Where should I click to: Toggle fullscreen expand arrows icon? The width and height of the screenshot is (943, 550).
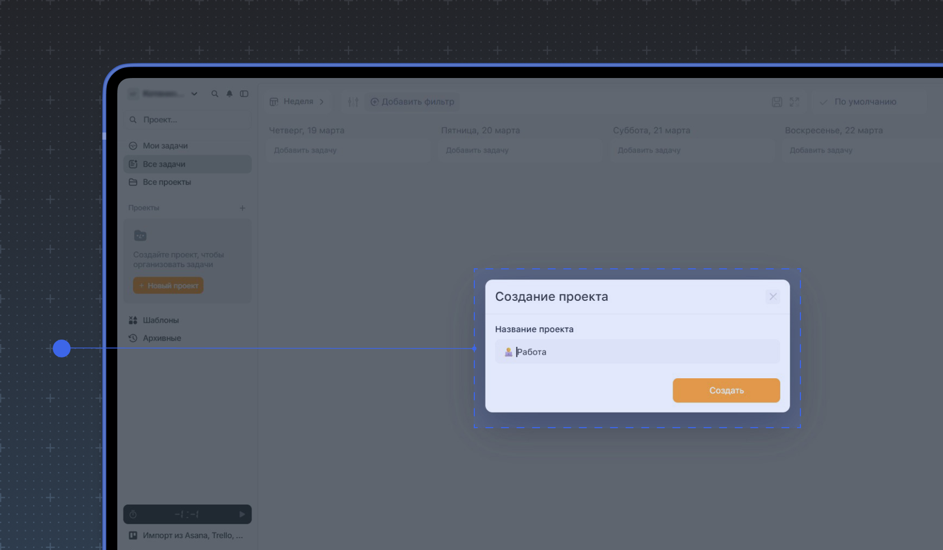(794, 102)
